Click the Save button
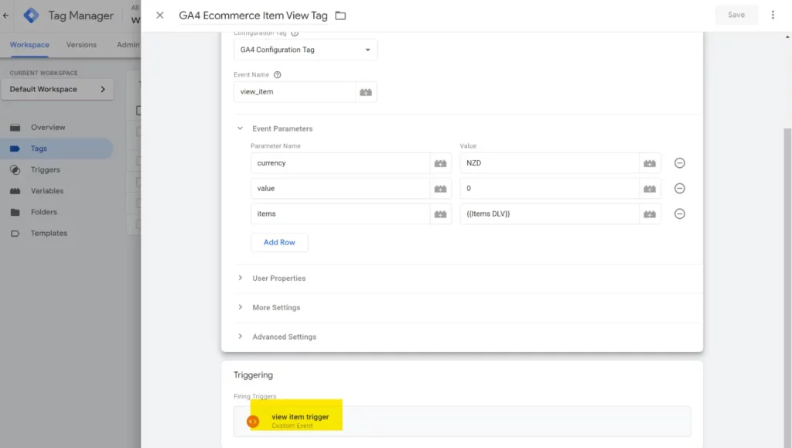792x448 pixels. click(x=736, y=15)
